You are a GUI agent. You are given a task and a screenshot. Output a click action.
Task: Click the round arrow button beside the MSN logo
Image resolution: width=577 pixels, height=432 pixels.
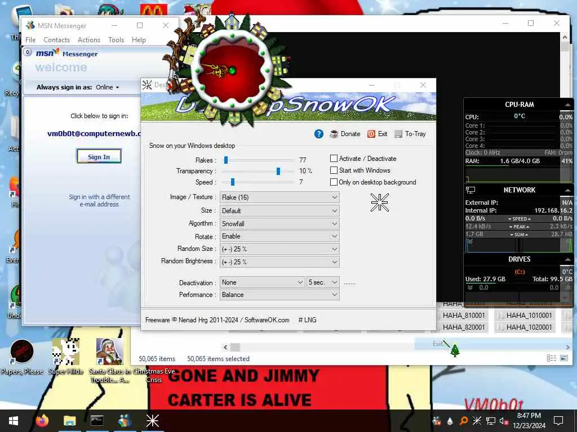[x=28, y=52]
